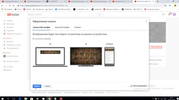Open the account avatar menu
Viewport: 179px width, 100px height.
174,14
